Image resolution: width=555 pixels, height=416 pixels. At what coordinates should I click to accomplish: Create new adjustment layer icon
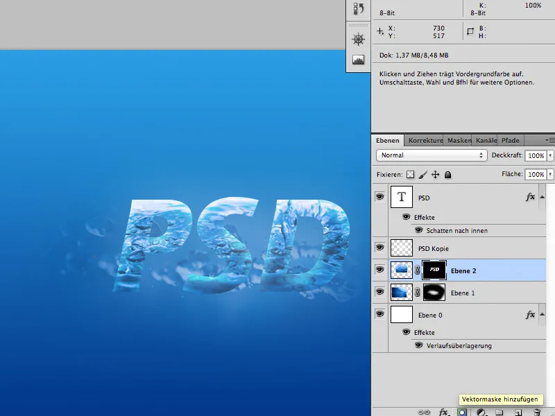point(481,412)
